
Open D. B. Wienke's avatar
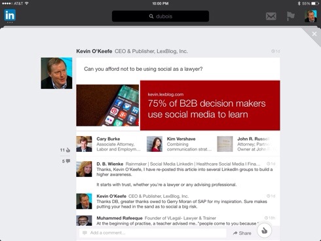click(84, 169)
